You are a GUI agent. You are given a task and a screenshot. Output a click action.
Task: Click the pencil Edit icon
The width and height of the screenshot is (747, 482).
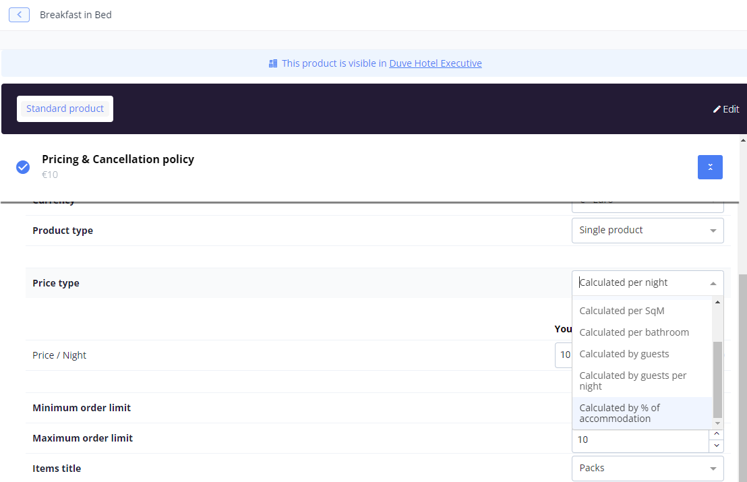click(x=717, y=109)
